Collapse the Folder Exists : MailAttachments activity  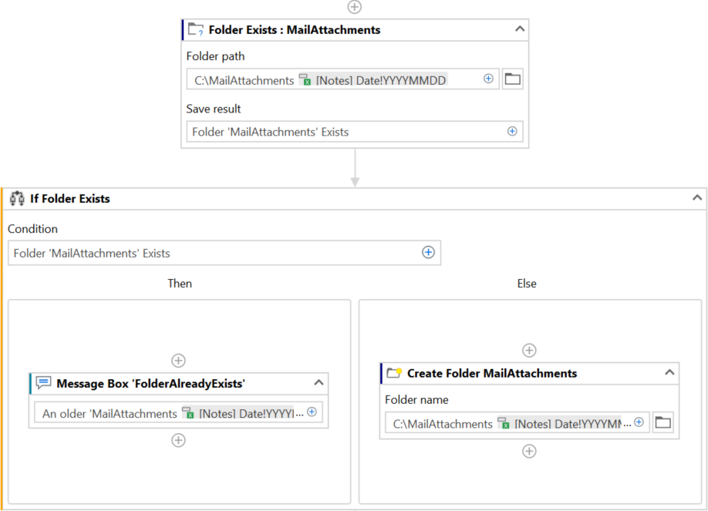(x=520, y=30)
